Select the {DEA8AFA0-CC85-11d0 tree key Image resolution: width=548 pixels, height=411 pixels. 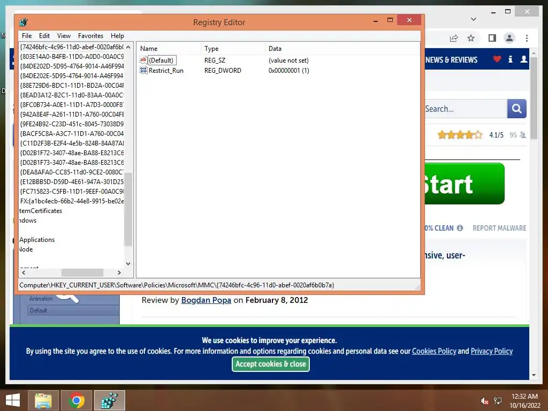pyautogui.click(x=72, y=172)
